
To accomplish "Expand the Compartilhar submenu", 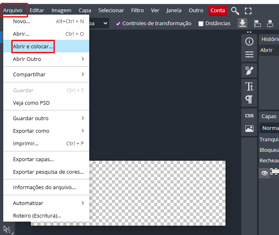I will click(46, 74).
